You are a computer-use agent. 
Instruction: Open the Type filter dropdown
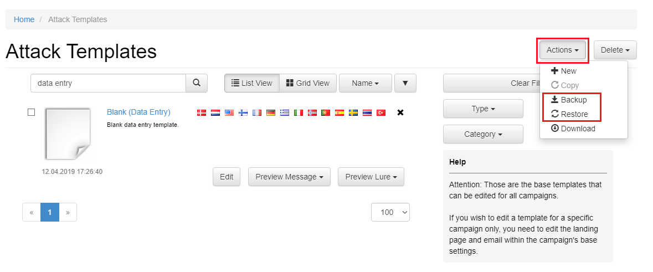[x=483, y=108]
